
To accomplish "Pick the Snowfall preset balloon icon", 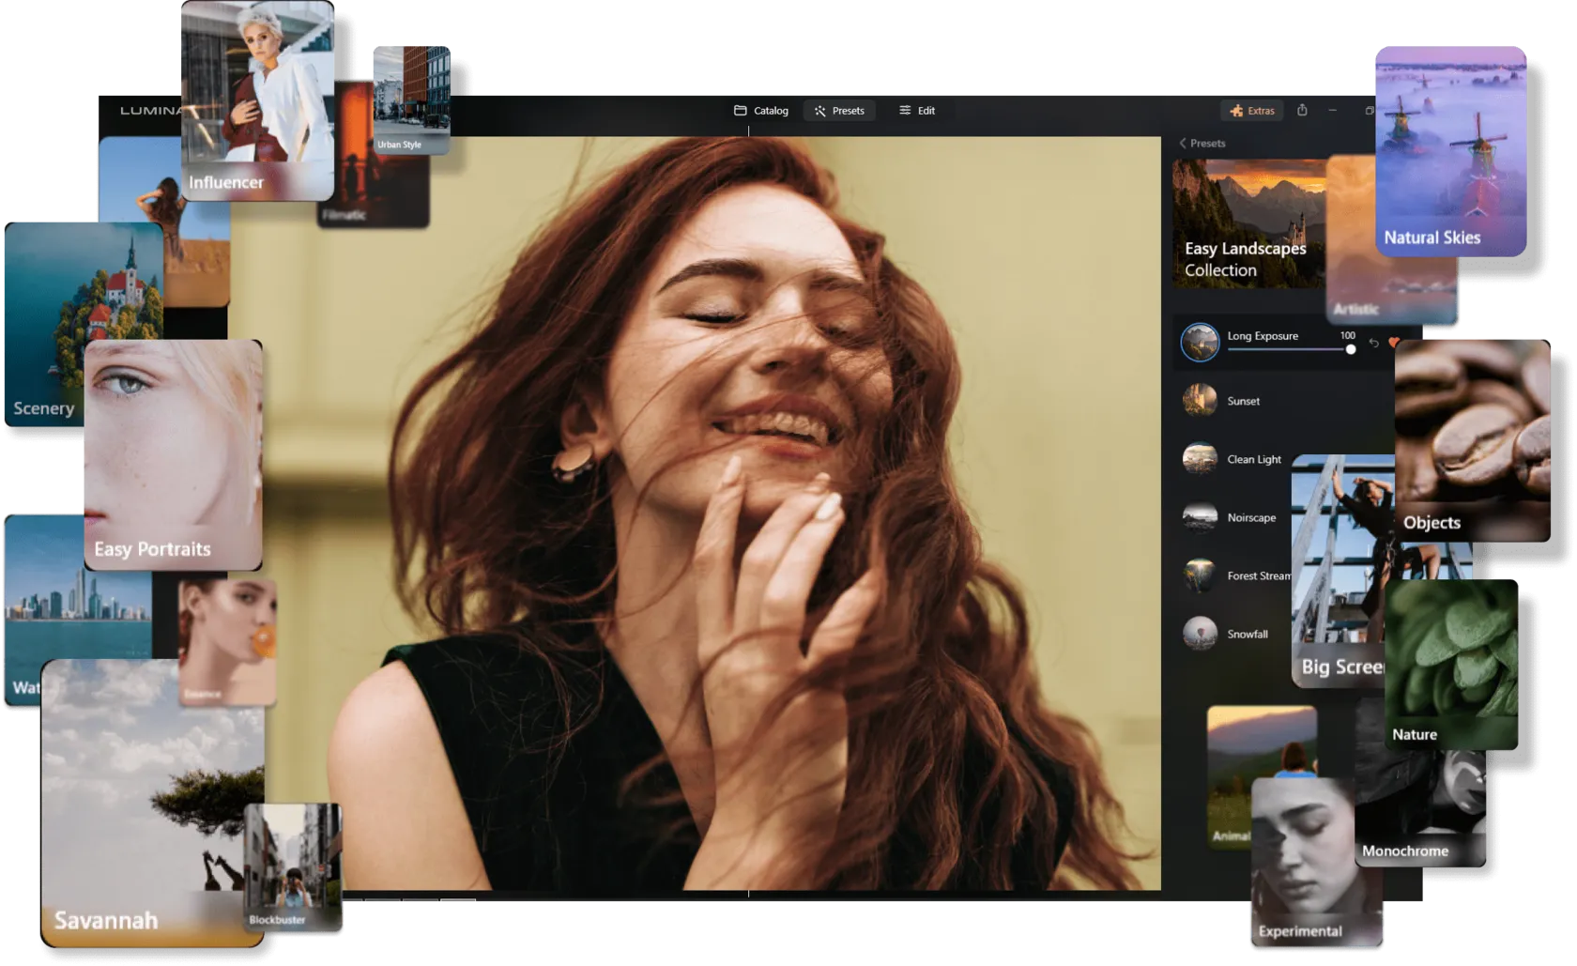I will (1200, 634).
